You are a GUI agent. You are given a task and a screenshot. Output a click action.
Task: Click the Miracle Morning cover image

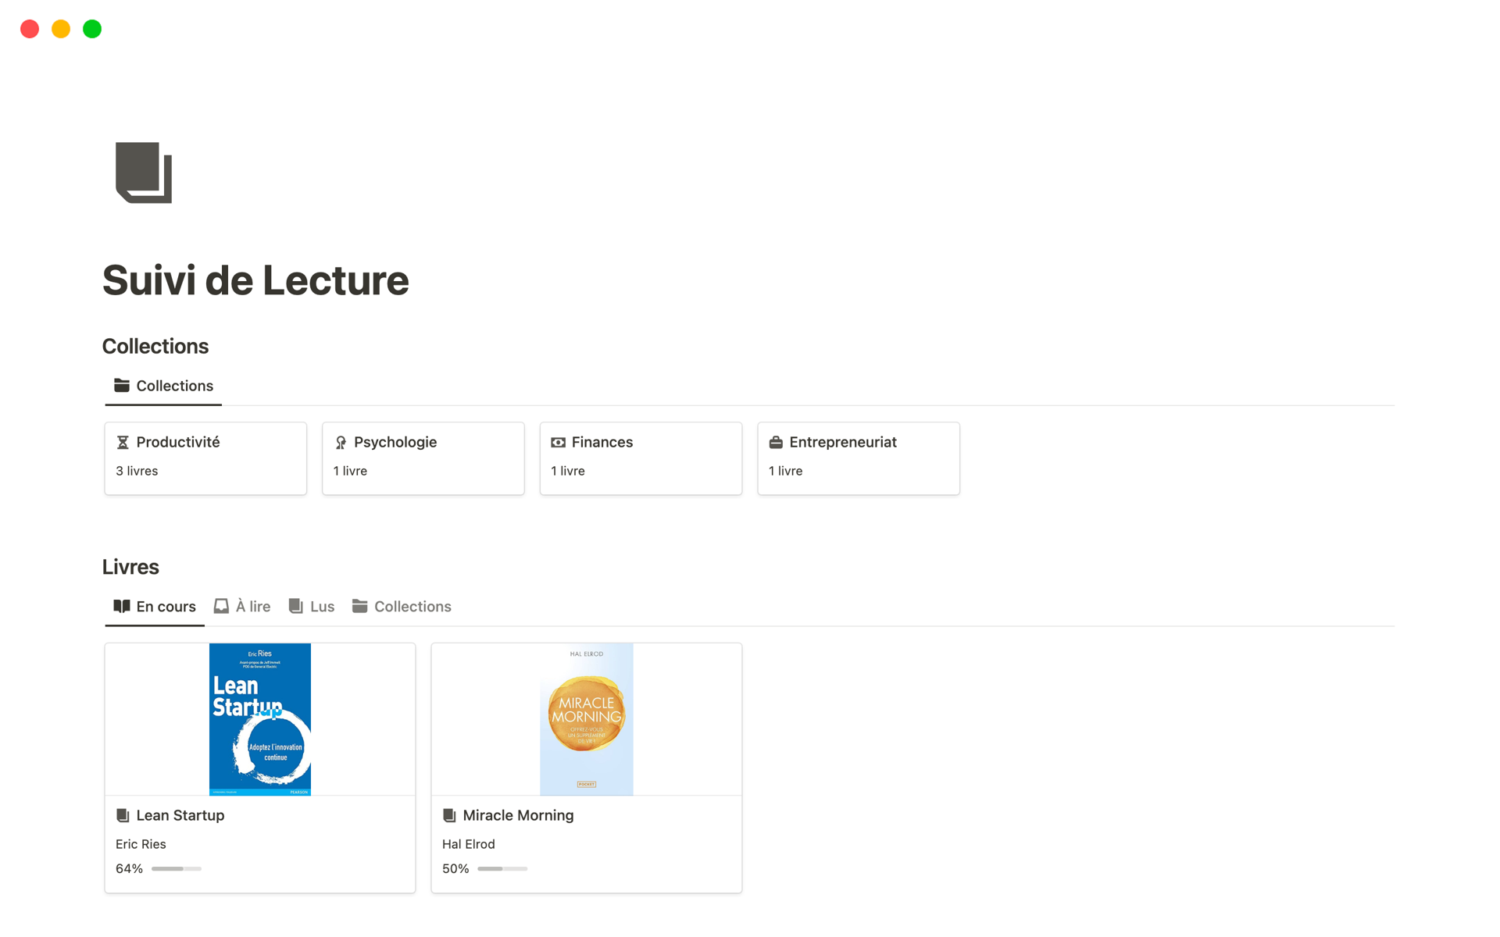tap(586, 719)
